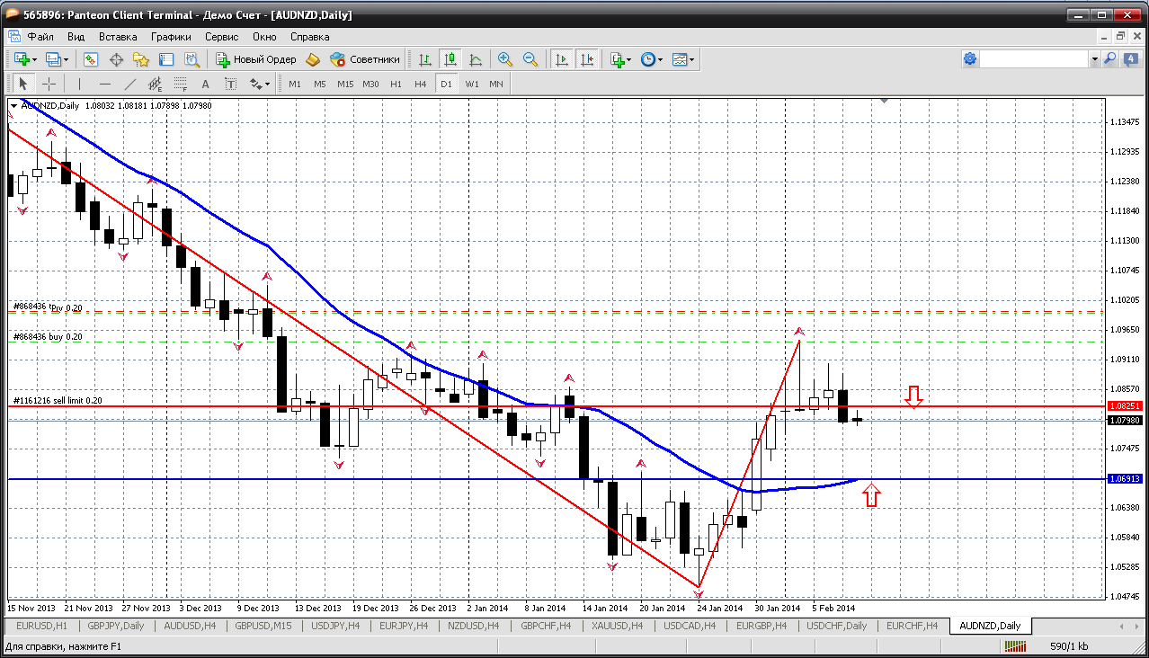Open the Графики menu
Viewport: 1149px width, 658px height.
[x=171, y=37]
